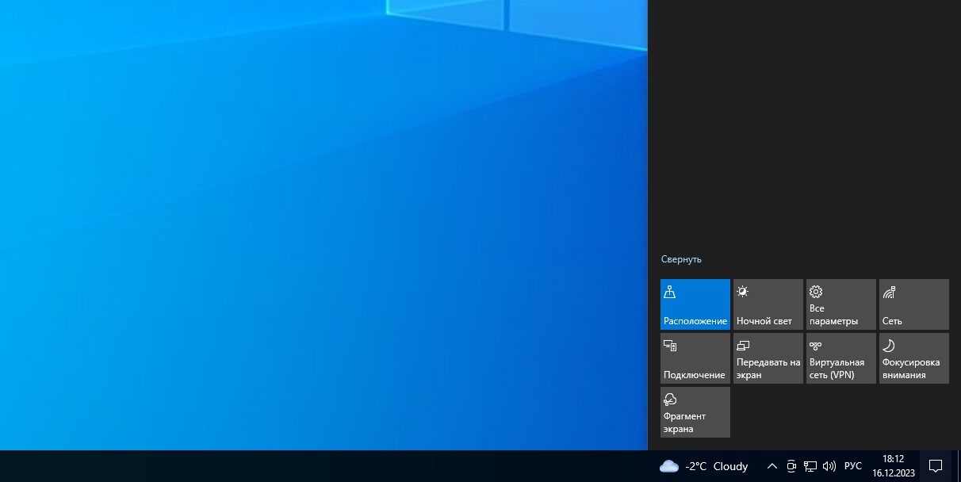Click the volume speaker tray icon
Screen dimensions: 961x482
click(x=829, y=466)
